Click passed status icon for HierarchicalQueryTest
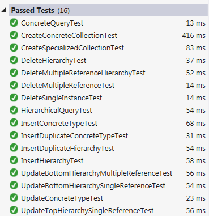Viewport: 209px width, 216px height. pos(14,110)
